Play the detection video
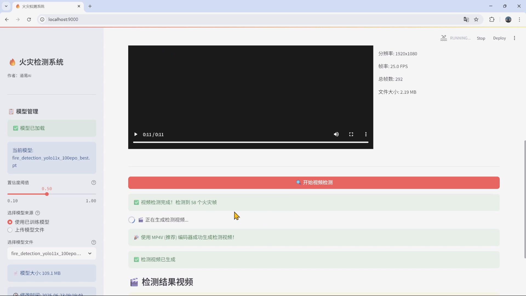The image size is (526, 296). 136,134
